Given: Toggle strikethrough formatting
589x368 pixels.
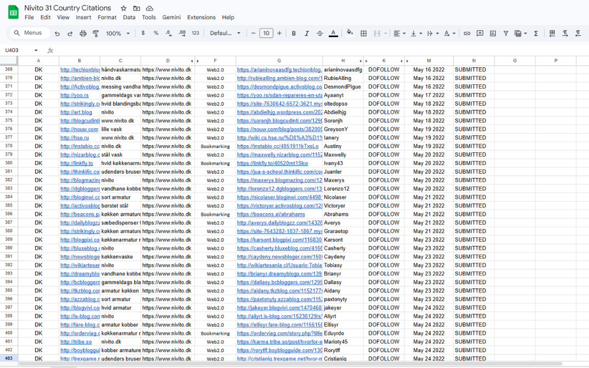Looking at the screenshot, I should tap(320, 33).
